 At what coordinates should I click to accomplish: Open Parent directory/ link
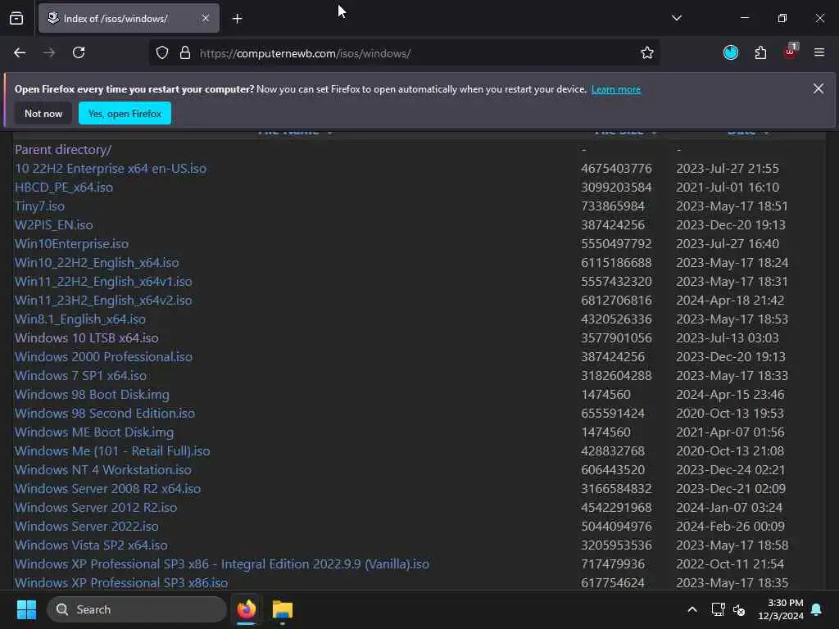coord(63,150)
